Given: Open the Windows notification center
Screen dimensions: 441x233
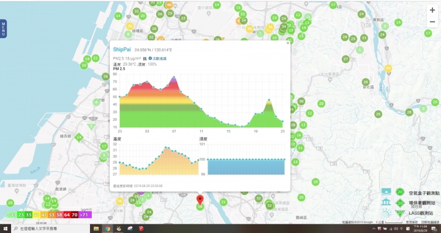Looking at the screenshot, I should point(435,229).
